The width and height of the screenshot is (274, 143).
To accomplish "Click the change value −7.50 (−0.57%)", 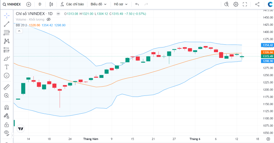I will tap(135, 14).
